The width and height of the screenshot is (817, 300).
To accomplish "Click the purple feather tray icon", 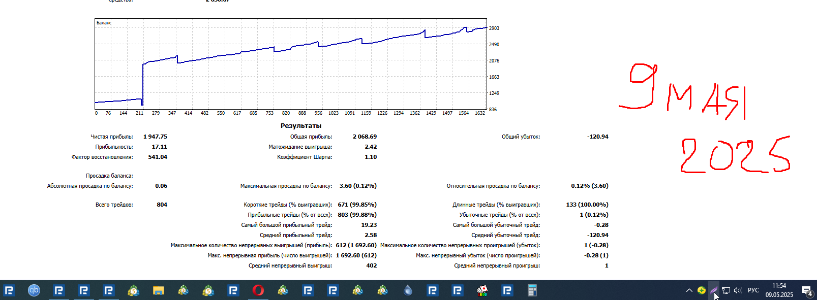I will [714, 290].
